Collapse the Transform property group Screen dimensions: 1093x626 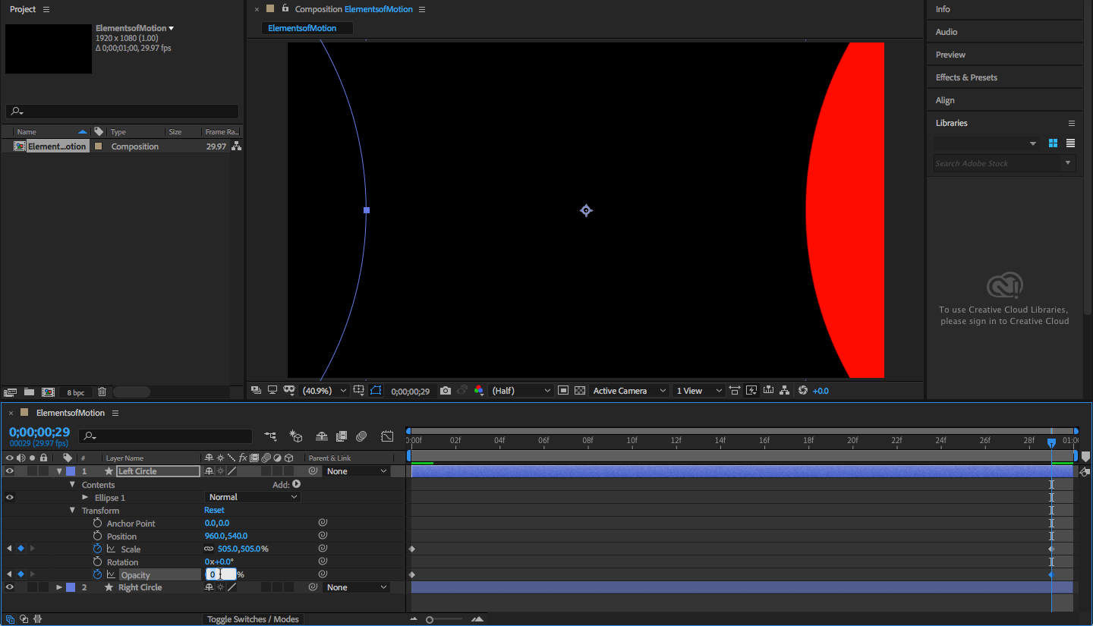coord(73,511)
